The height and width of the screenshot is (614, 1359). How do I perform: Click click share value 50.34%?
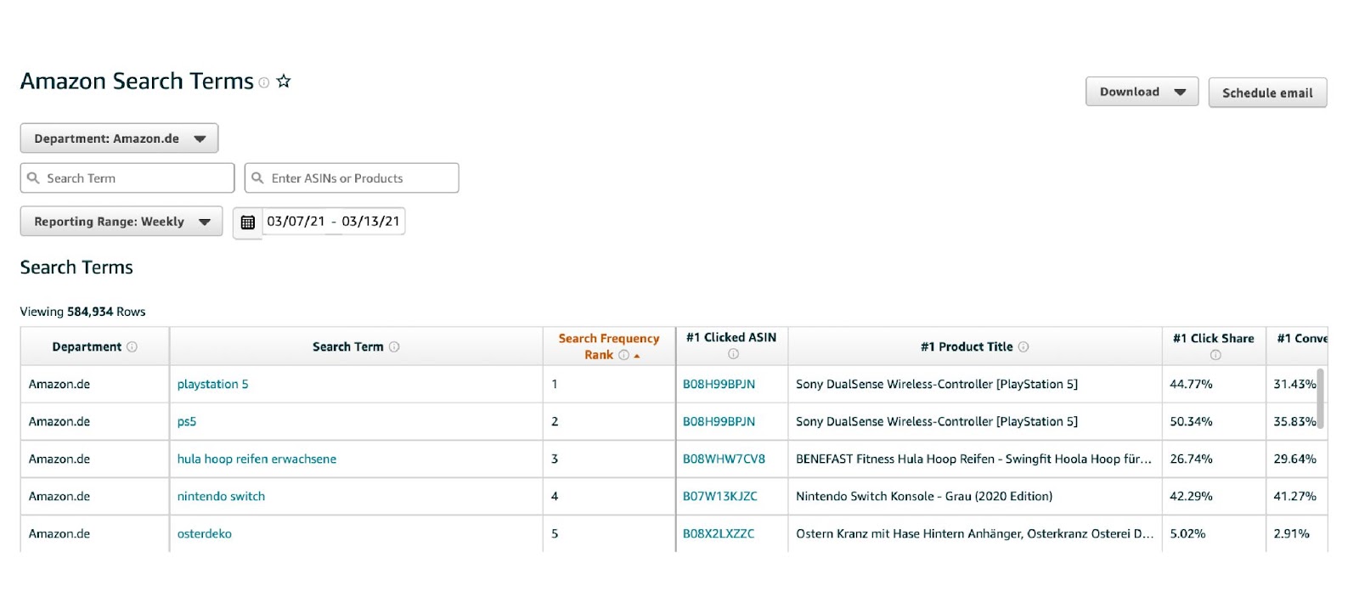point(1191,421)
